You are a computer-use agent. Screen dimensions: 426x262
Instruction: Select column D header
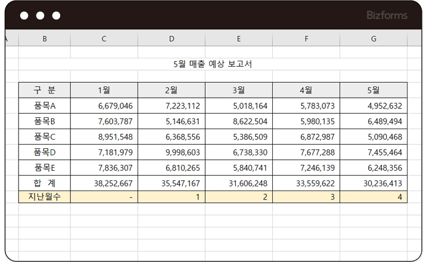pos(172,39)
